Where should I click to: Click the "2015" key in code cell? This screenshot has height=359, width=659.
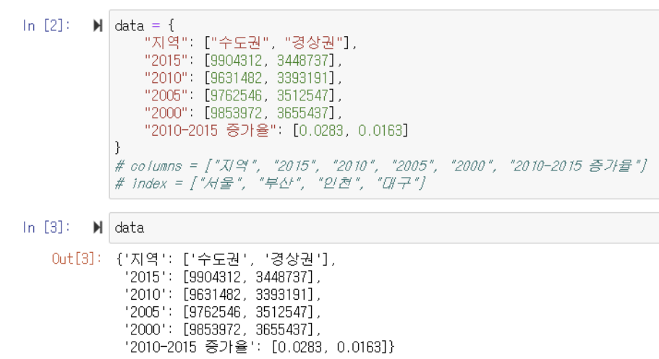[x=166, y=61]
